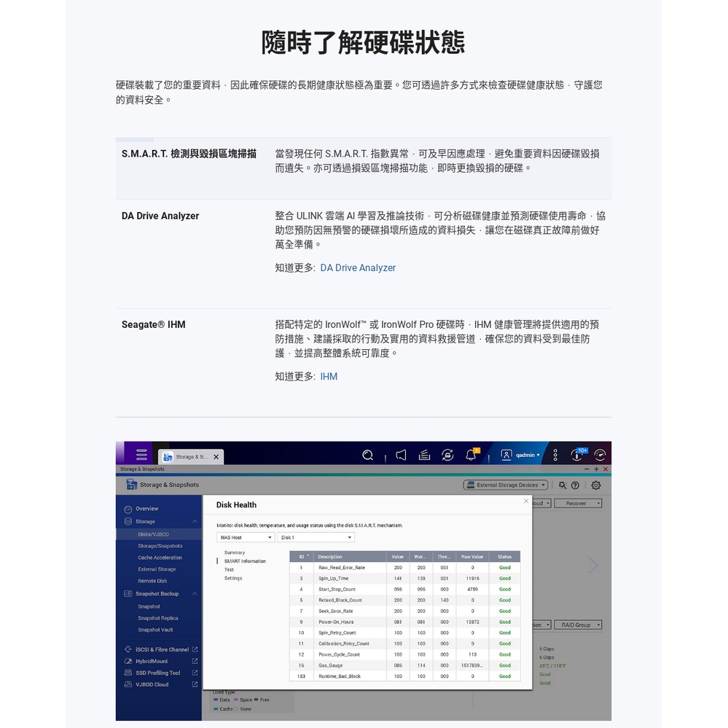Image resolution: width=728 pixels, height=728 pixels.
Task: Open HybridMount external link icon
Action: pyautogui.click(x=195, y=661)
